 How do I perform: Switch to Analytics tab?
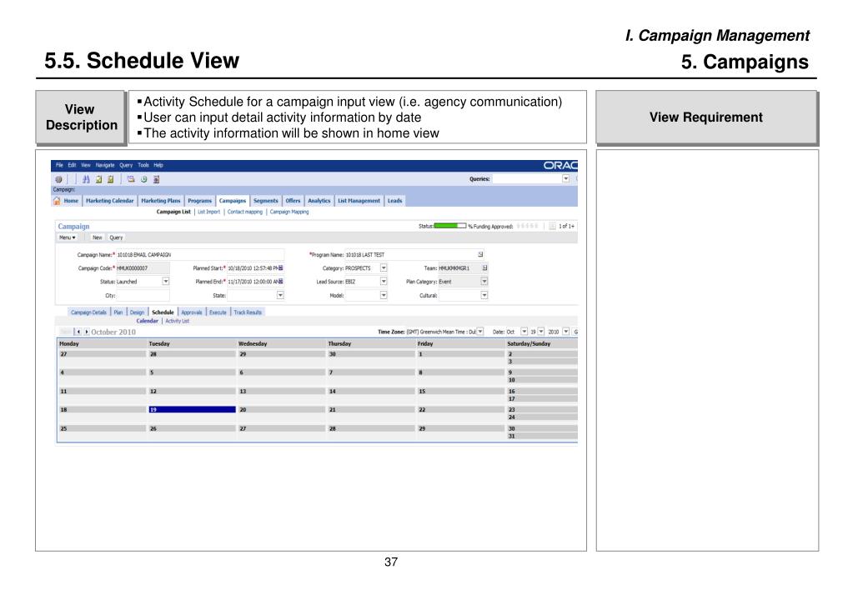(319, 201)
